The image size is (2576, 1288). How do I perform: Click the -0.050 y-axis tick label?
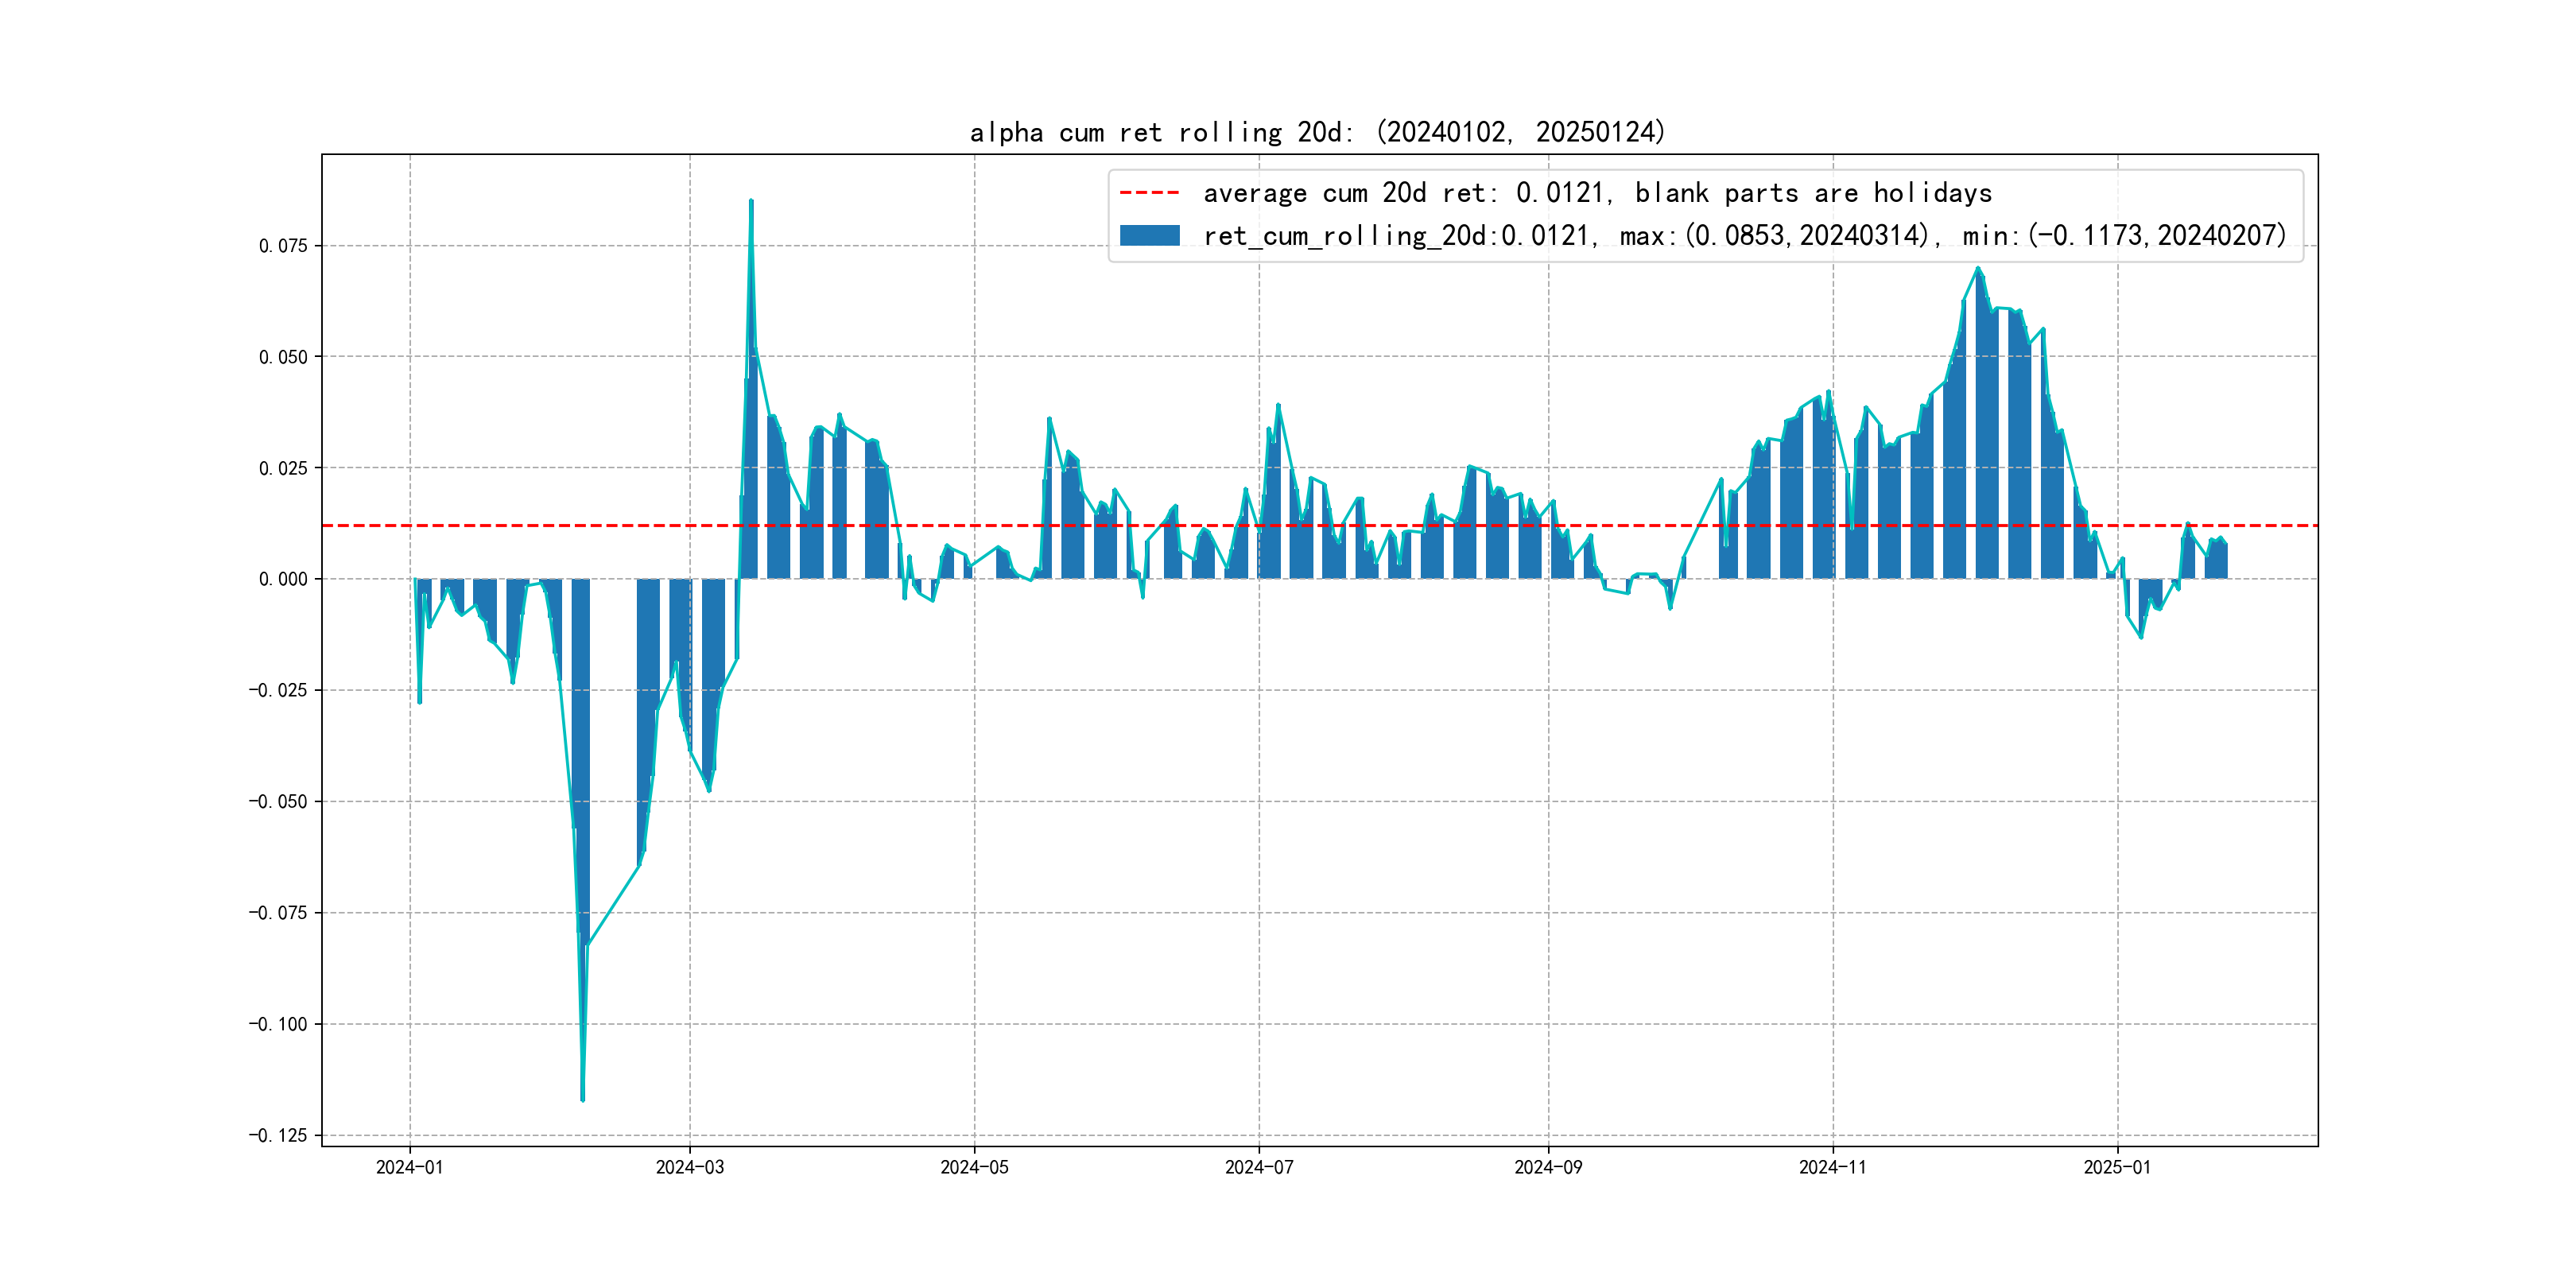point(278,801)
